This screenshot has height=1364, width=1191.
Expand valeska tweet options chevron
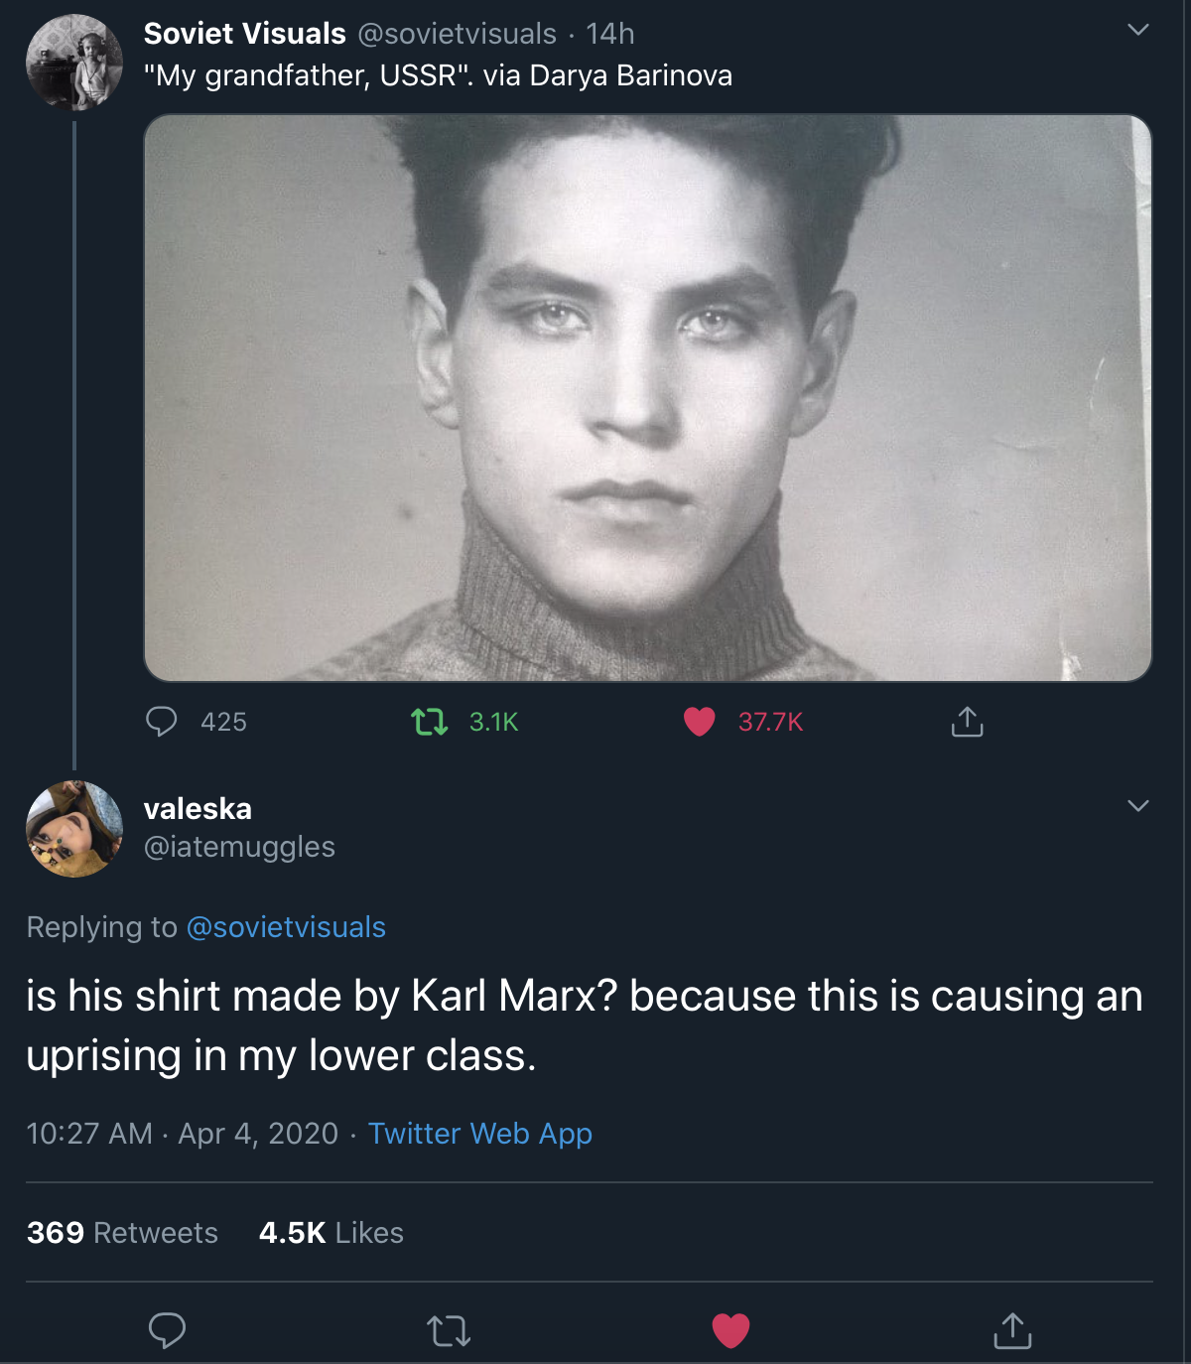[1138, 805]
